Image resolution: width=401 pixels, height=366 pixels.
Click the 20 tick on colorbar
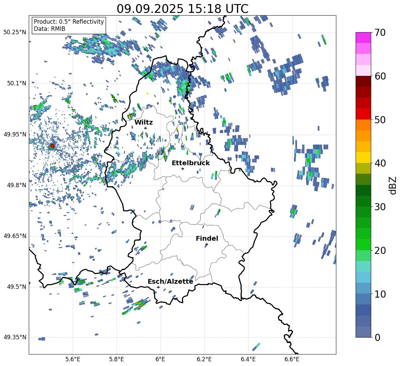[x=380, y=251]
